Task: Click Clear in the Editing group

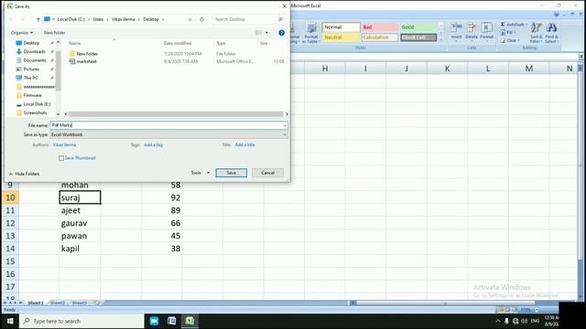Action: (x=510, y=40)
